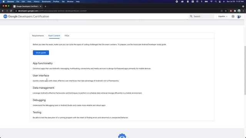The width and height of the screenshot is (246, 138).
Task: Switch to the Requirements tab
Action: (38, 36)
